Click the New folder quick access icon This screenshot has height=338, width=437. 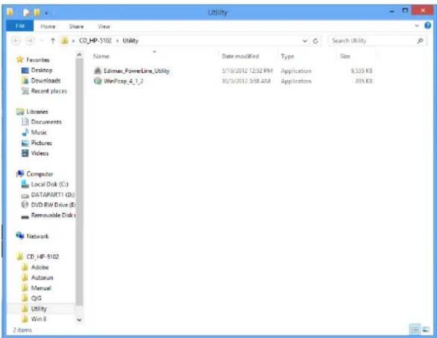coord(37,12)
